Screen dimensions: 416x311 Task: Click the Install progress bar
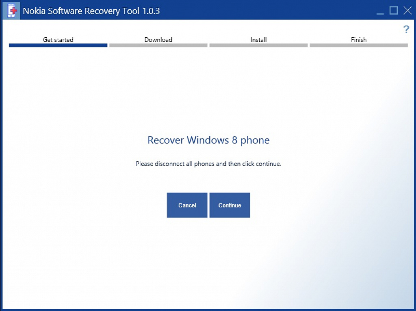(259, 45)
